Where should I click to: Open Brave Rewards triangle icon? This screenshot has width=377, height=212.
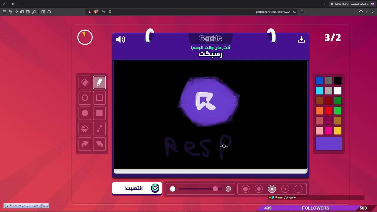tap(90, 12)
